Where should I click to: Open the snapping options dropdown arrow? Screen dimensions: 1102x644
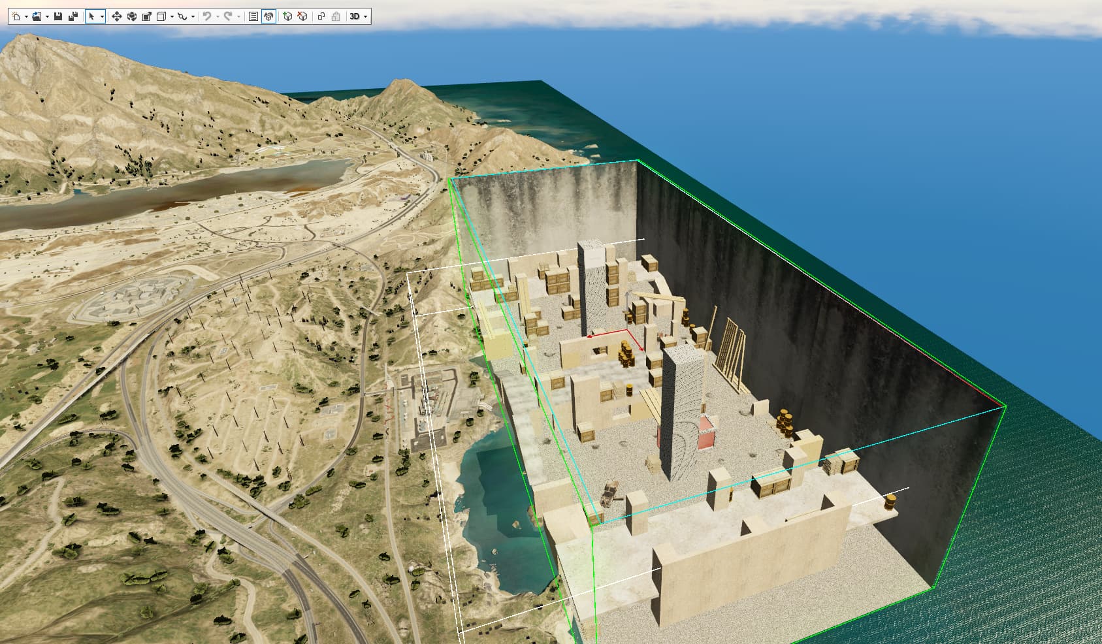193,17
